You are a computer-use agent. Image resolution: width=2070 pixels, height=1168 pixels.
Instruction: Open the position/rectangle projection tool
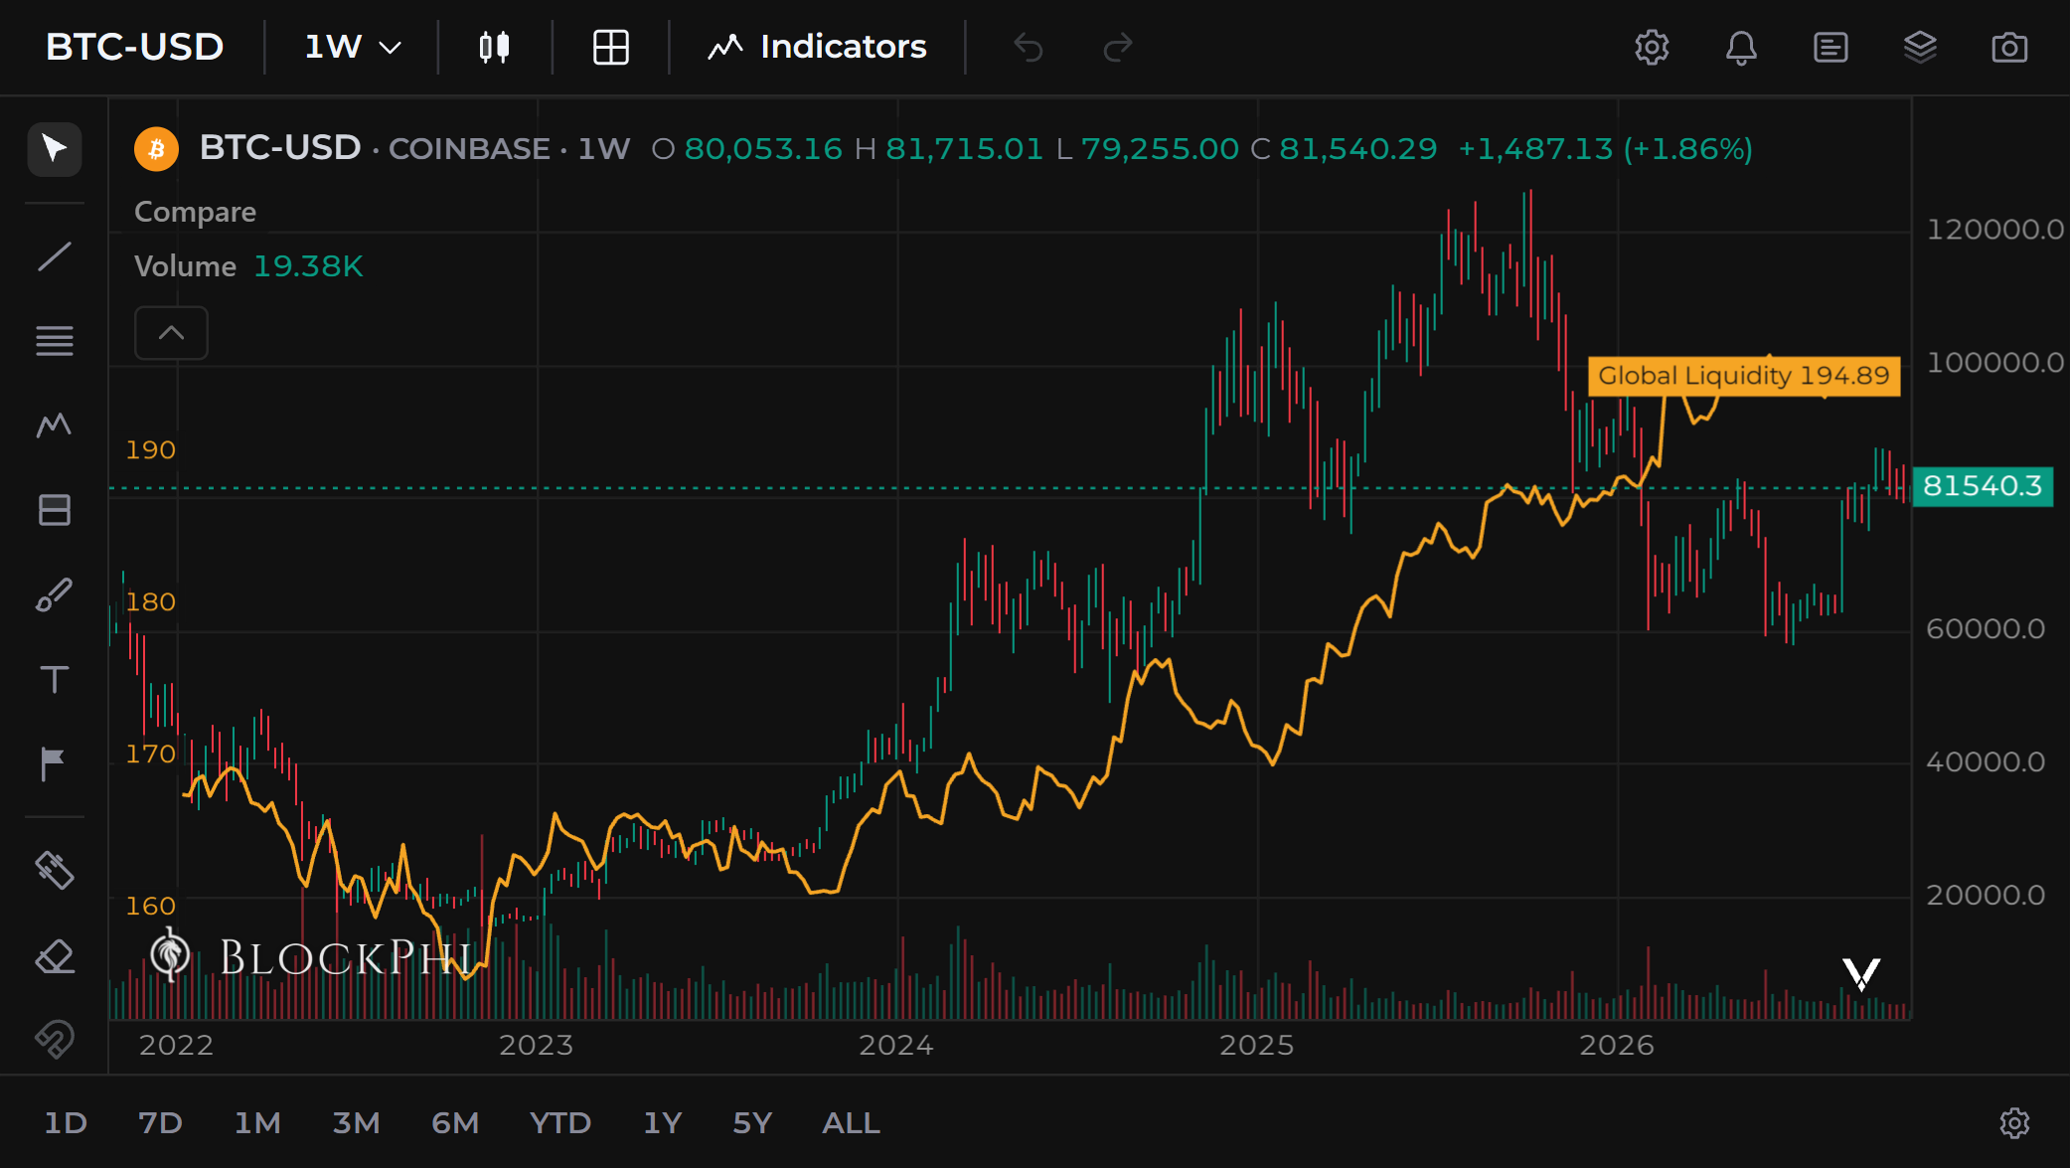point(55,510)
